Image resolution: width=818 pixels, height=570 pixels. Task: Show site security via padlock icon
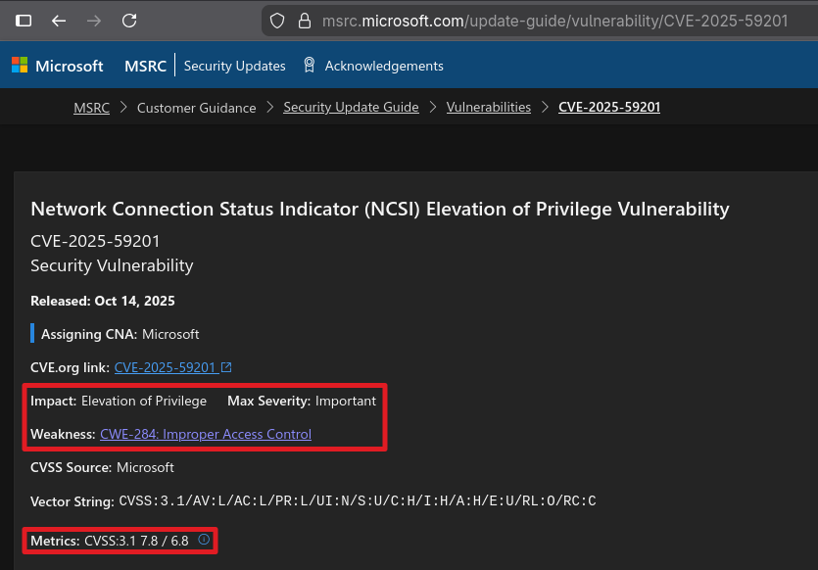coord(304,21)
